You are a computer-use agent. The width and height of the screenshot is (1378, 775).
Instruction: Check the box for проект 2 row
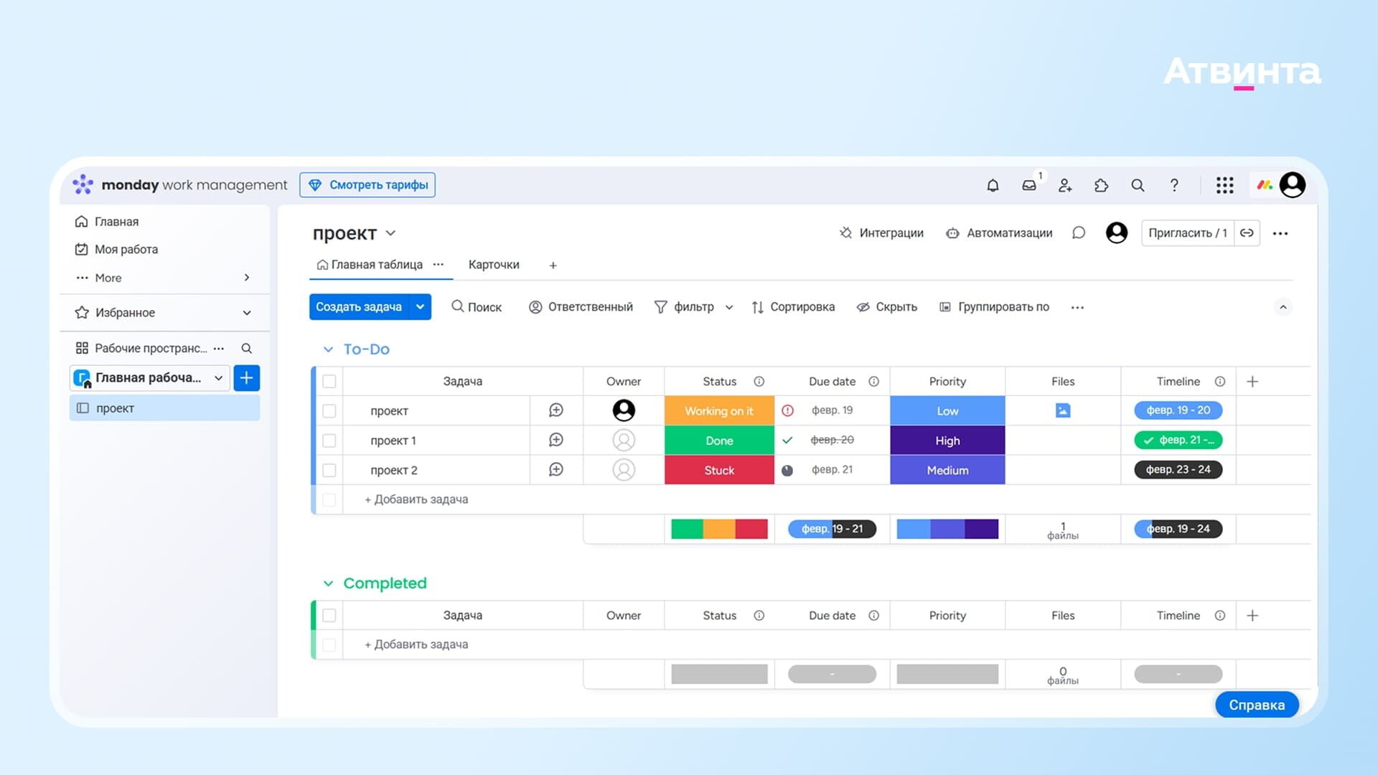pos(329,470)
